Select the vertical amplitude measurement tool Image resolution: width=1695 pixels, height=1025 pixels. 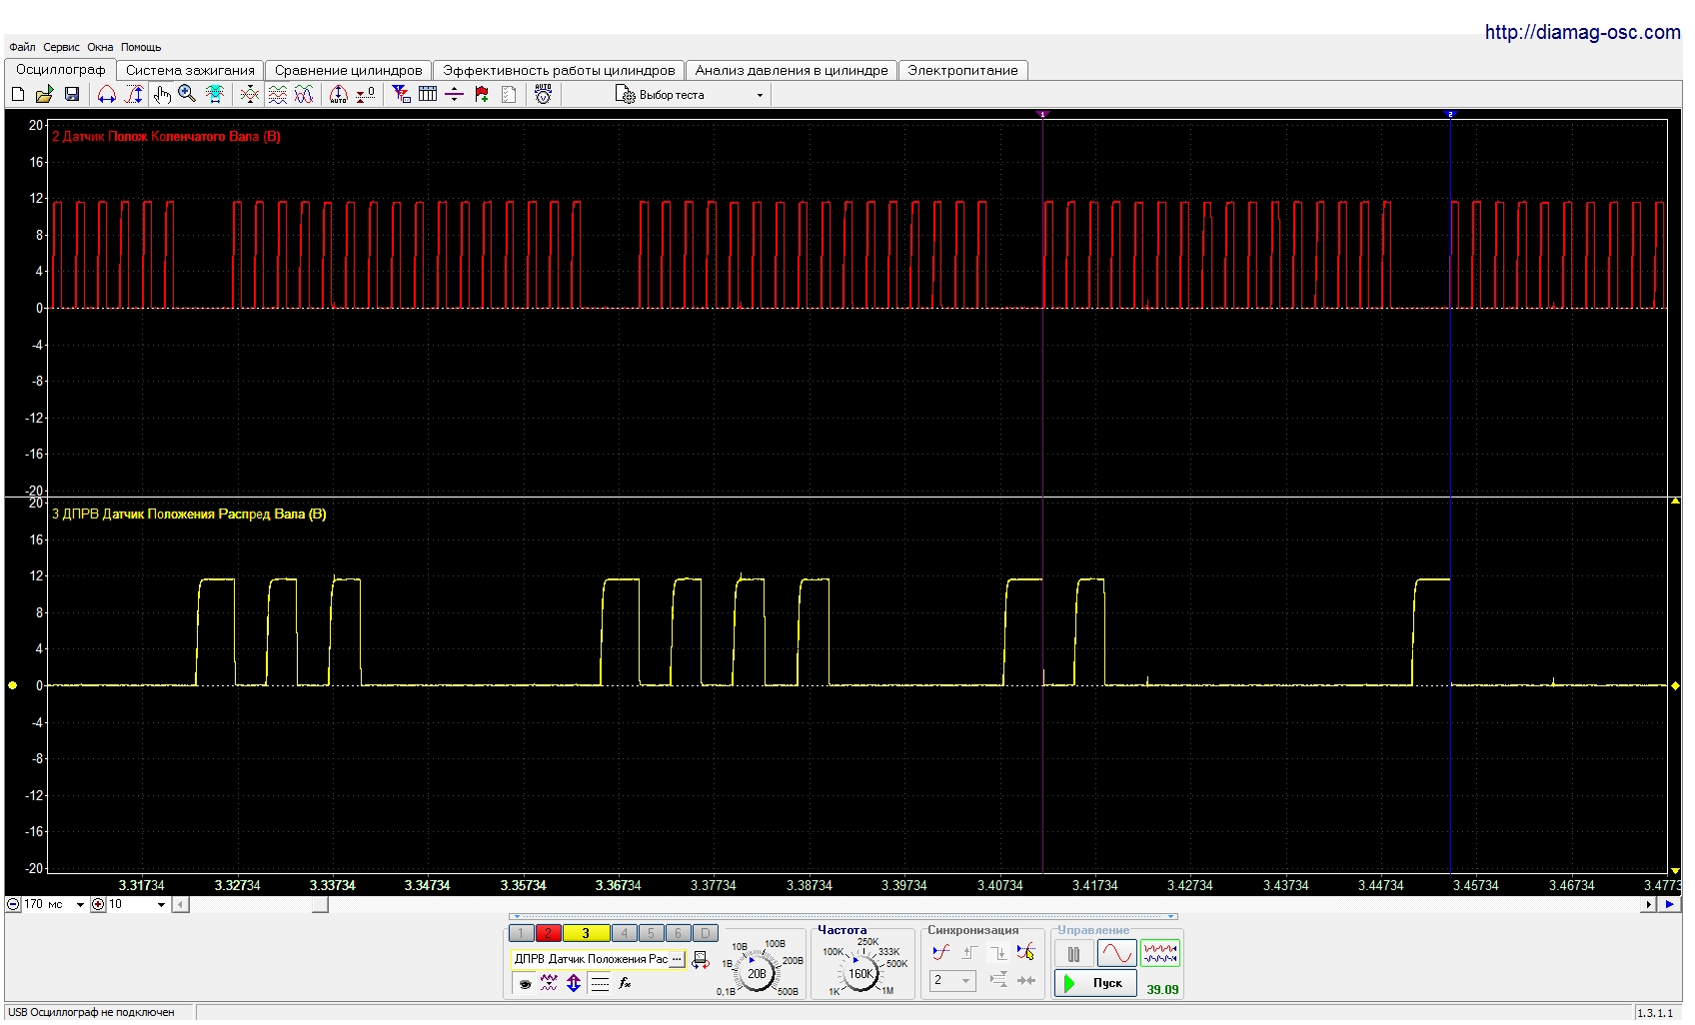134,94
